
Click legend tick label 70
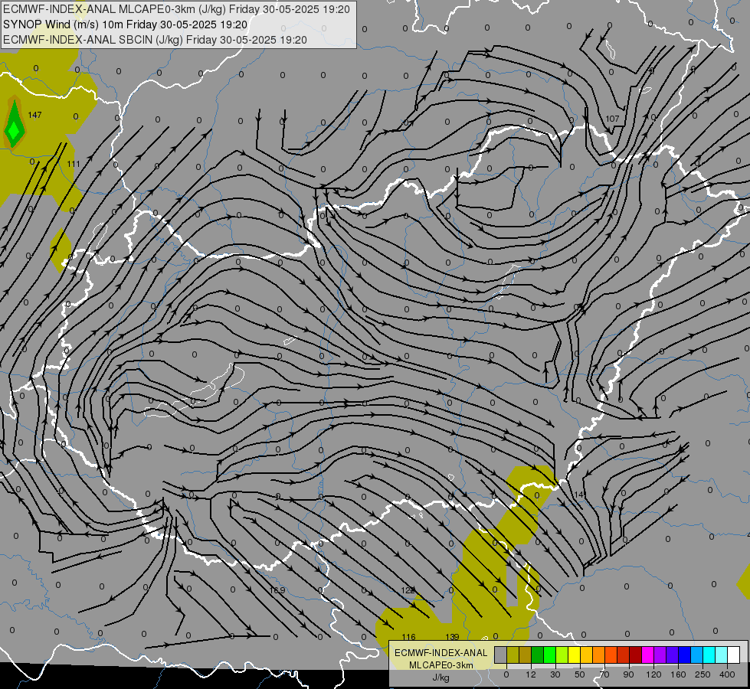coord(604,674)
